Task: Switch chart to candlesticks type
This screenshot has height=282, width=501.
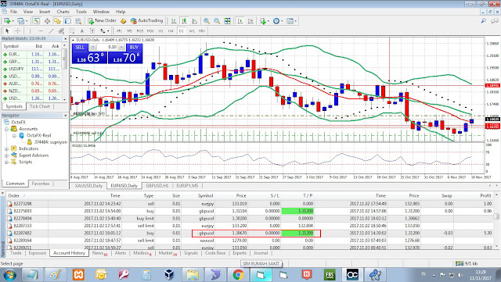Action: click(184, 21)
